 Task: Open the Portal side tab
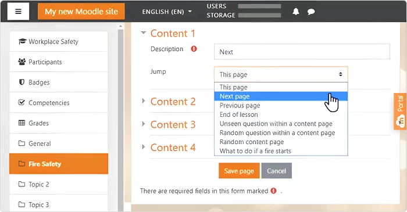(x=400, y=111)
